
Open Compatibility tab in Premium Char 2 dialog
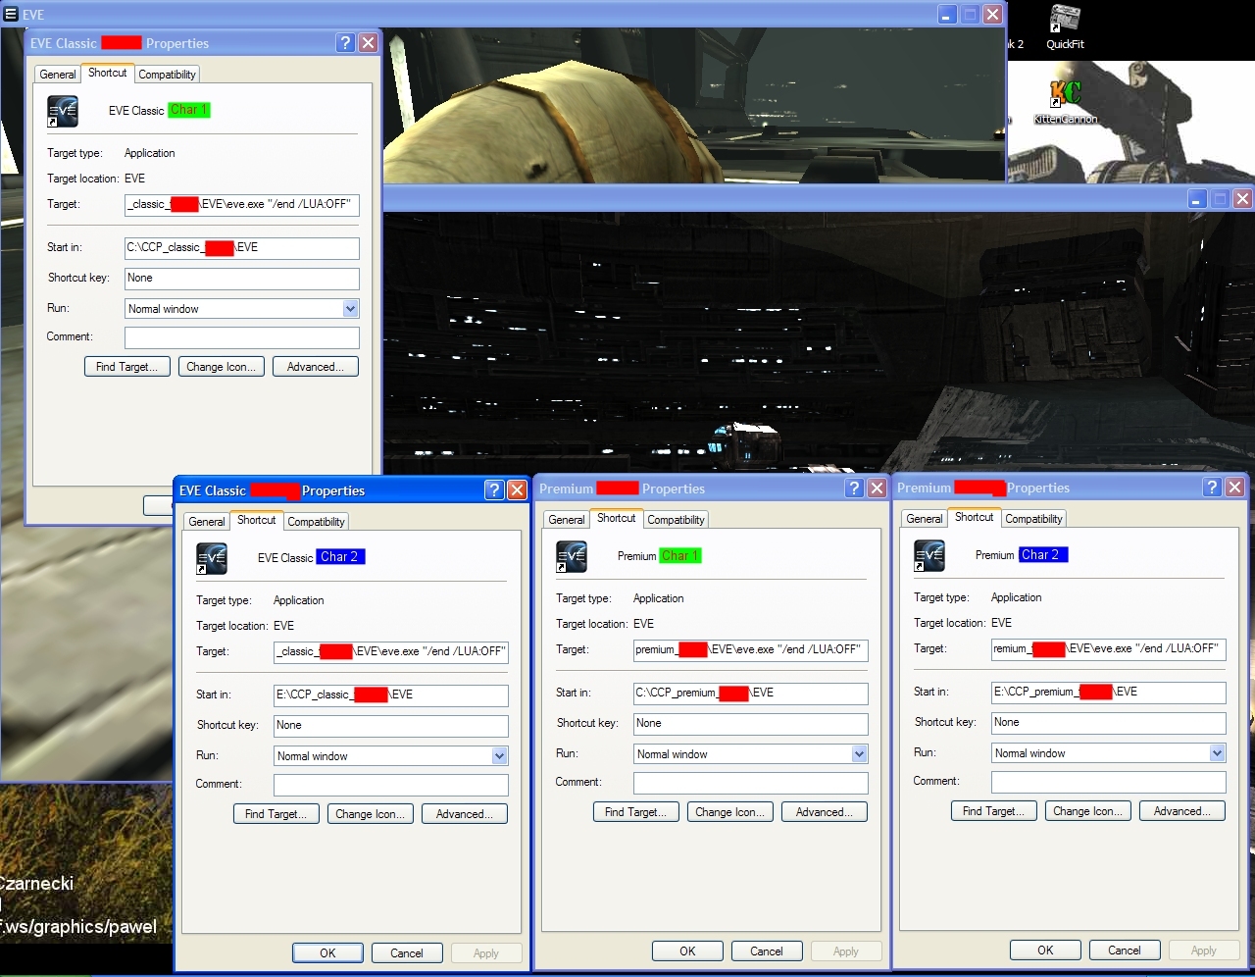pos(1033,519)
